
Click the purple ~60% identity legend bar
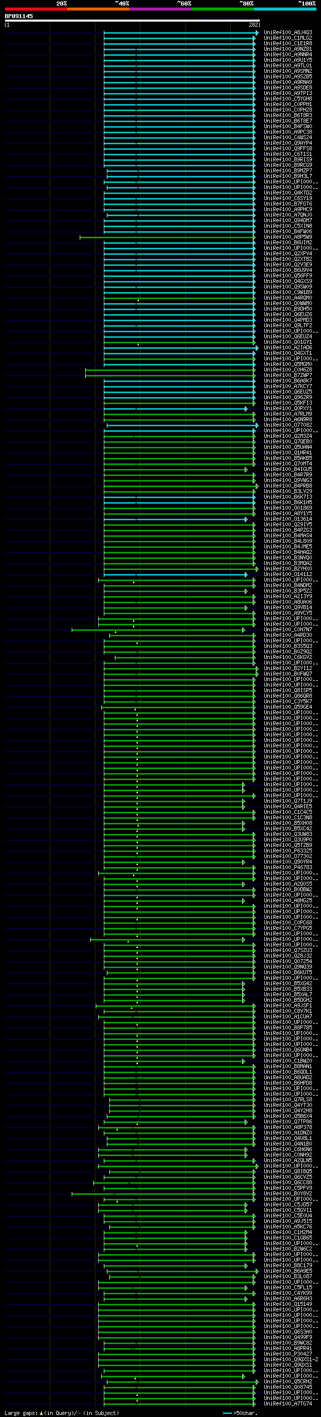(161, 9)
